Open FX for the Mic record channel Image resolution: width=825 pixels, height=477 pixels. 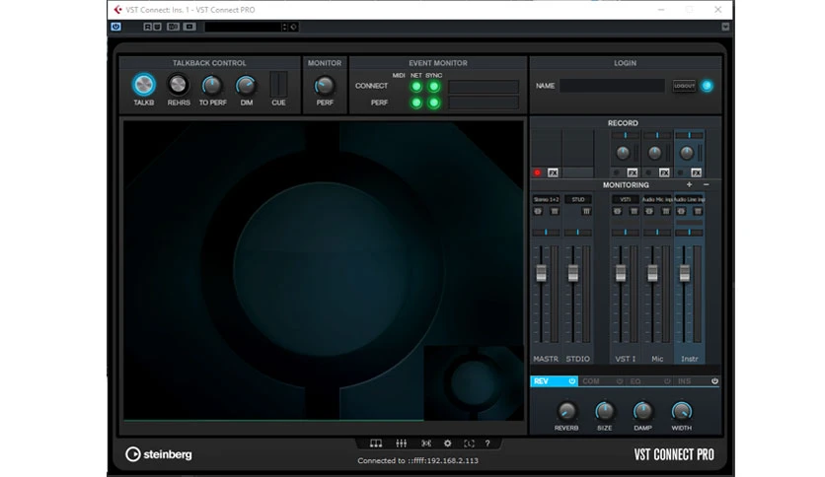[x=664, y=172]
